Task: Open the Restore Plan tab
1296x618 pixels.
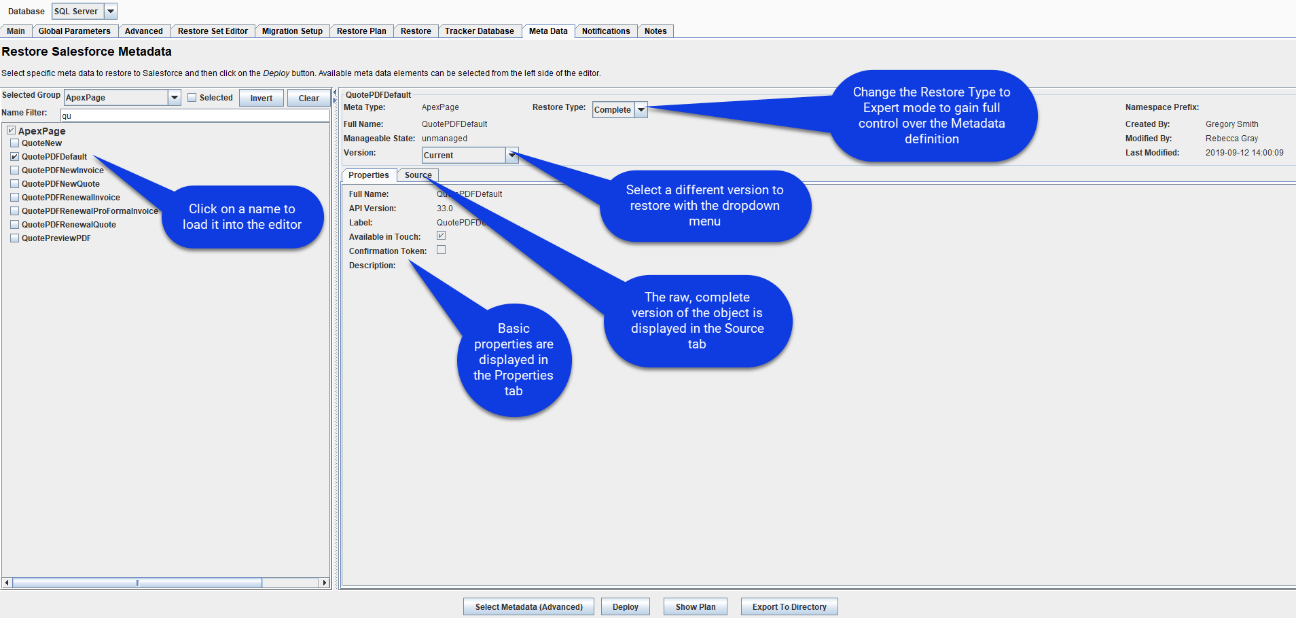Action: [x=361, y=31]
